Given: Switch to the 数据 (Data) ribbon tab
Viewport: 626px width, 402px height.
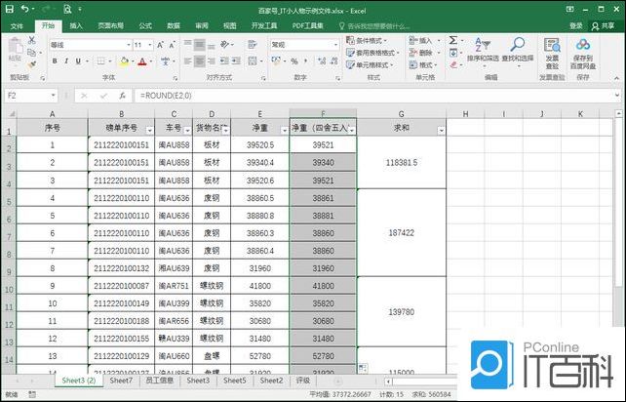Looking at the screenshot, I should [174, 26].
